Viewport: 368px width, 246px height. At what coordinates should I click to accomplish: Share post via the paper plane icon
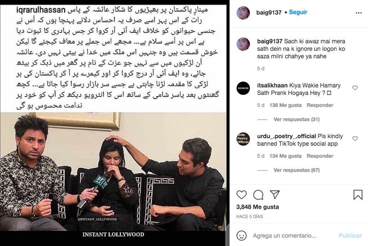click(x=275, y=194)
